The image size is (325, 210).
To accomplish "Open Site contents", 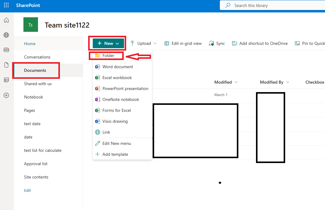I will [36, 177].
